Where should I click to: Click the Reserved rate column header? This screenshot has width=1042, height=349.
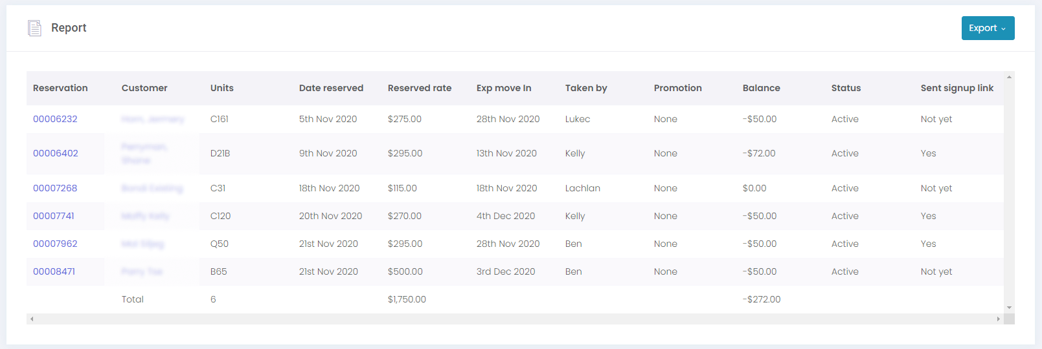420,88
